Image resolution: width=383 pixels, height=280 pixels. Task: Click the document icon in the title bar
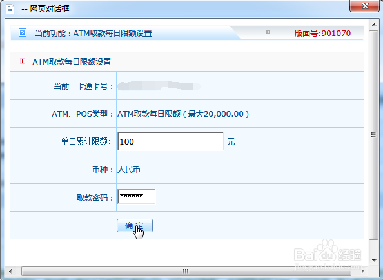tap(10, 9)
